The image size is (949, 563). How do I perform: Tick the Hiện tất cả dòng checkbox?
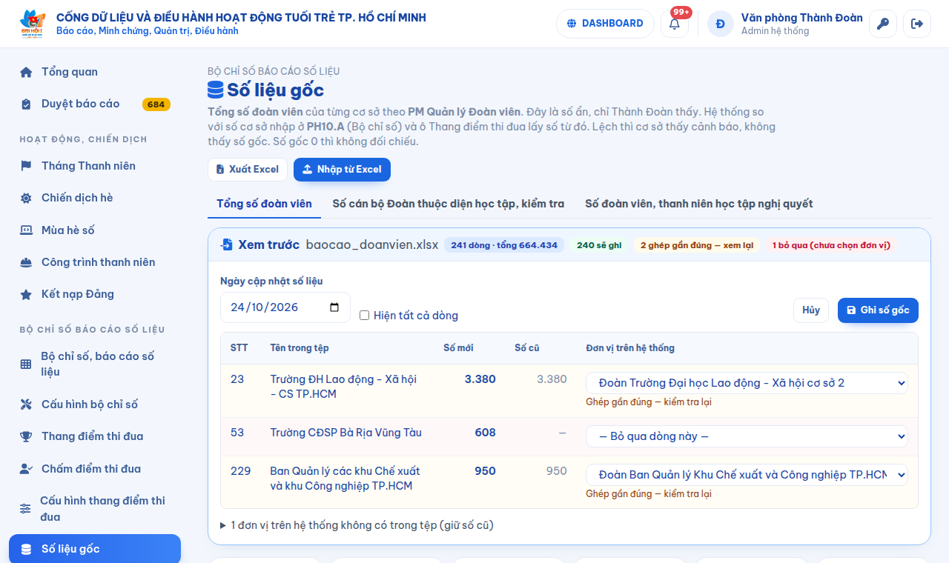[364, 316]
